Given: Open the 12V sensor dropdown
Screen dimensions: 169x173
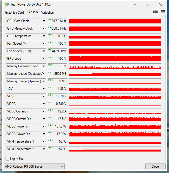Looking at the screenshot, I should point(44,89).
